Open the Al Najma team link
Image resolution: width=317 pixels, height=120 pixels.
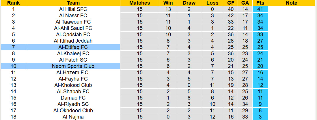73,117
